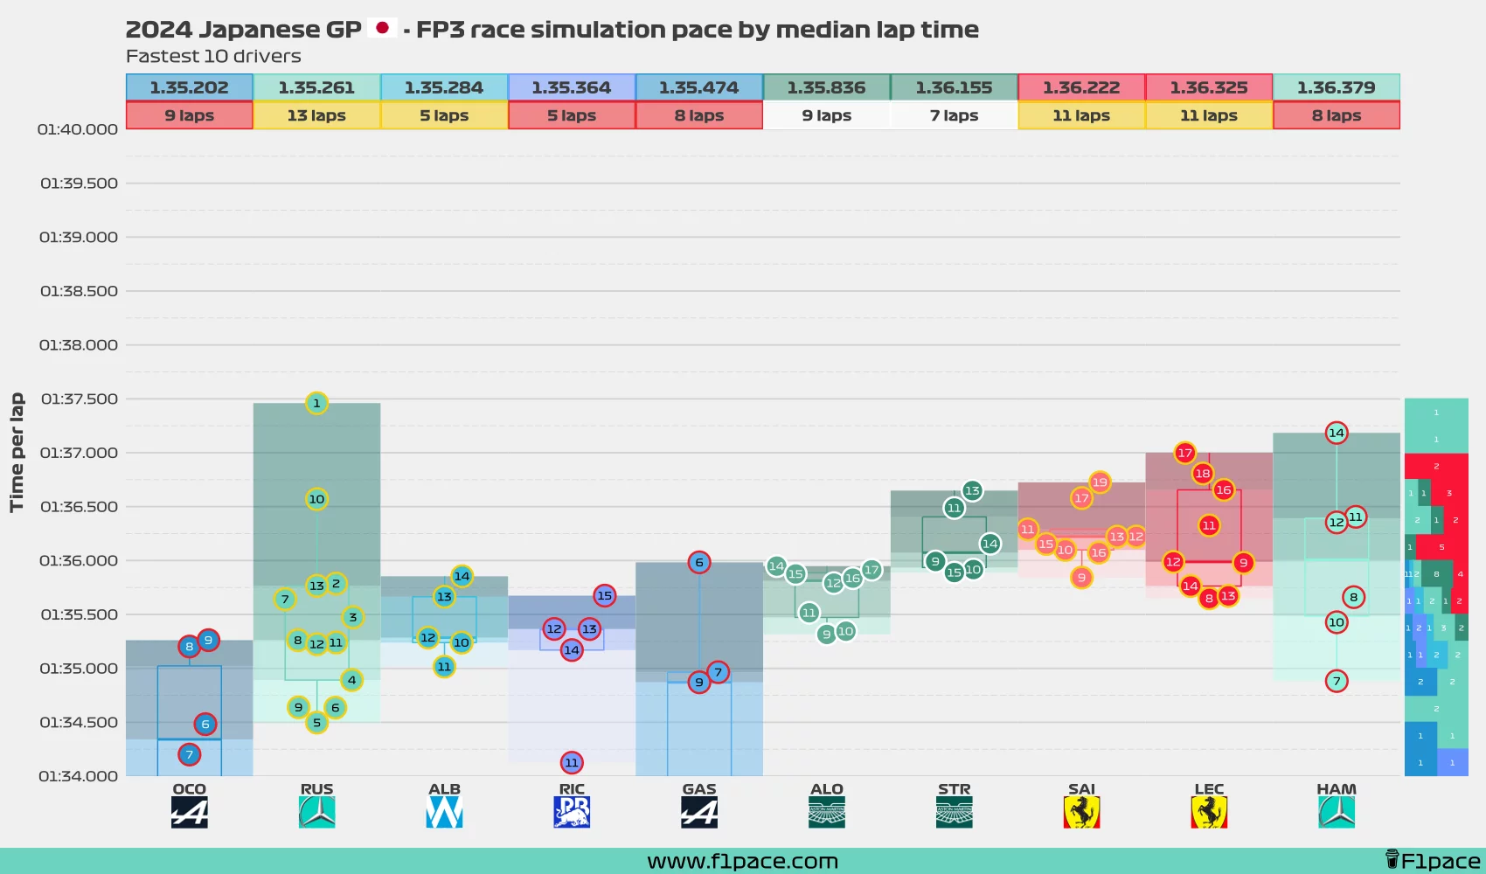Click the GAS driver label
Viewport: 1486px width, 874px height.
pyautogui.click(x=698, y=788)
